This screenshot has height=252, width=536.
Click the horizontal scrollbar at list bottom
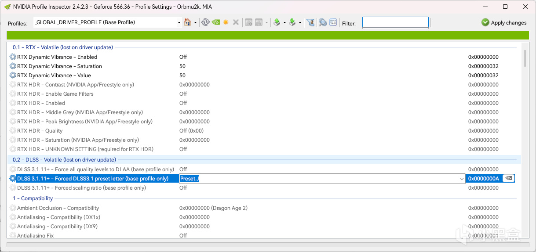(268, 245)
